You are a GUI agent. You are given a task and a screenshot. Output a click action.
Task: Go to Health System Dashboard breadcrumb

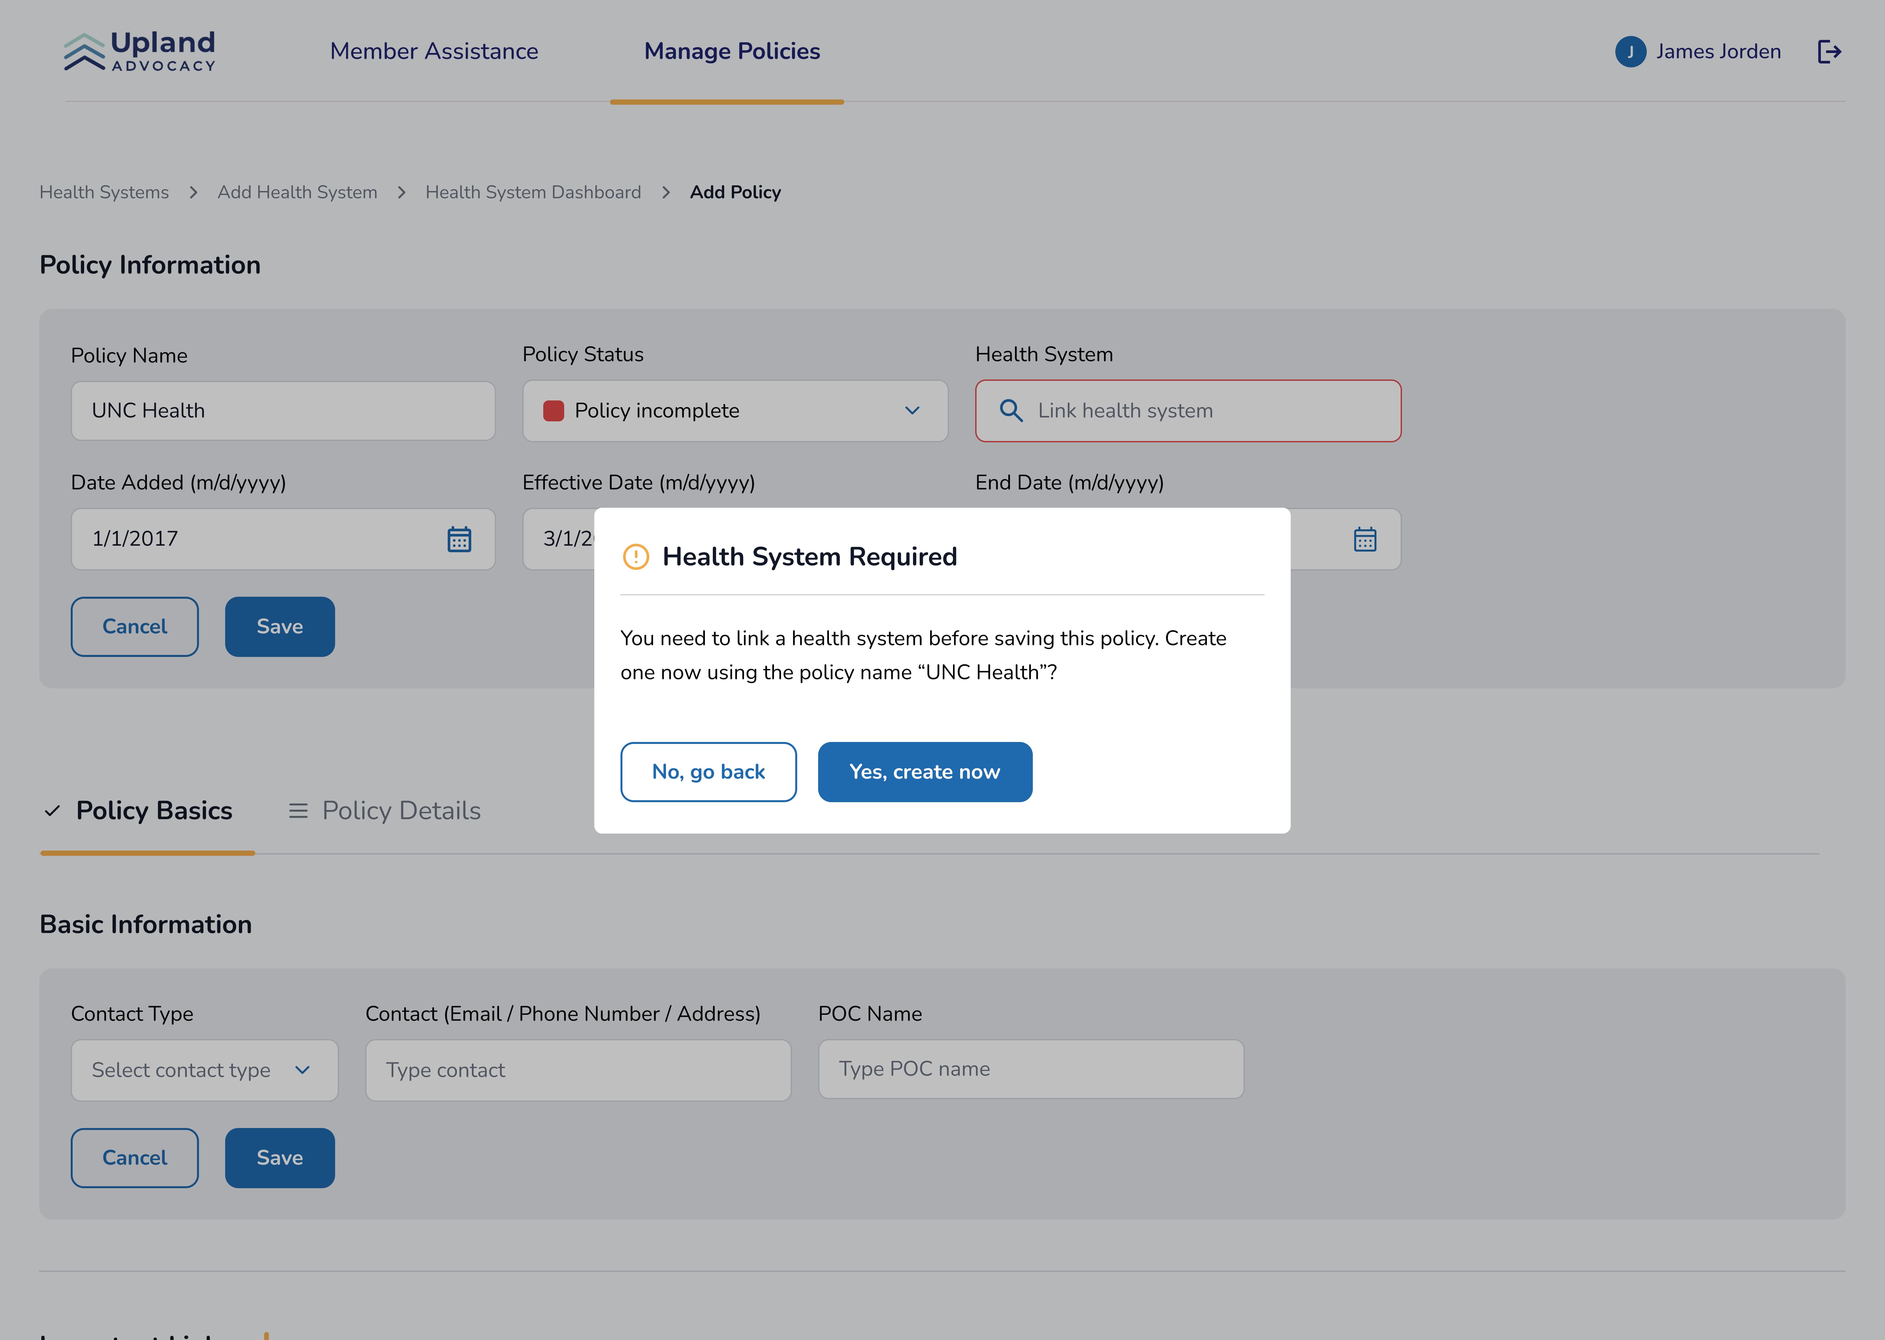coord(533,192)
